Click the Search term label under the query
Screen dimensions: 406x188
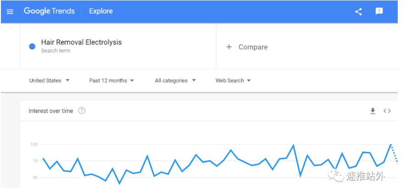point(56,51)
